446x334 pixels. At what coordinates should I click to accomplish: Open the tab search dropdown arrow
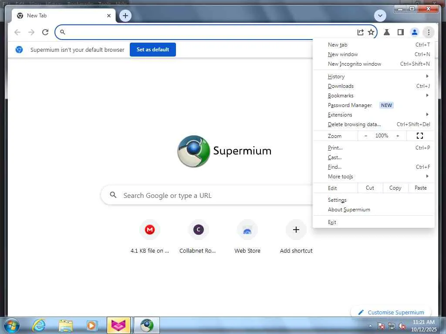pyautogui.click(x=380, y=16)
